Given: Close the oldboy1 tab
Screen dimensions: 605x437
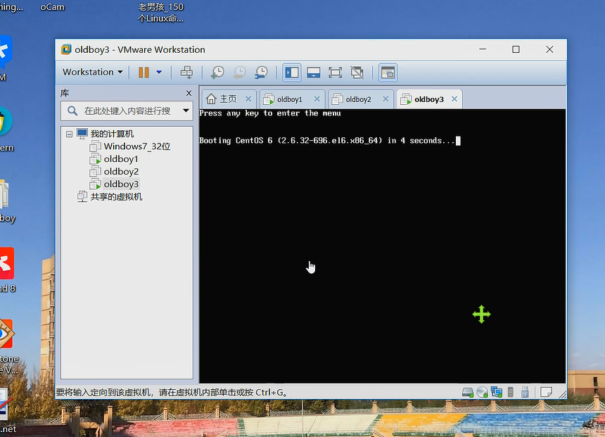Looking at the screenshot, I should (317, 99).
